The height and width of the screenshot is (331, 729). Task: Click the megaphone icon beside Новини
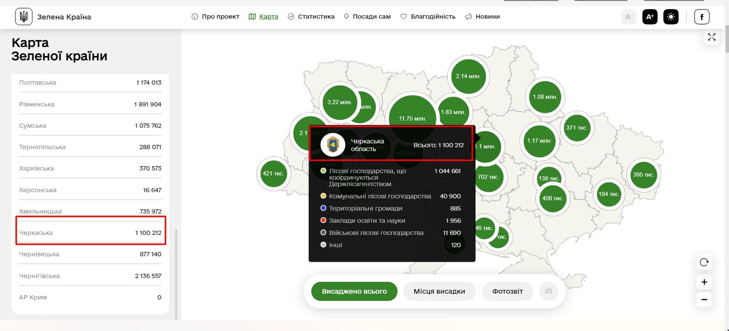[468, 16]
